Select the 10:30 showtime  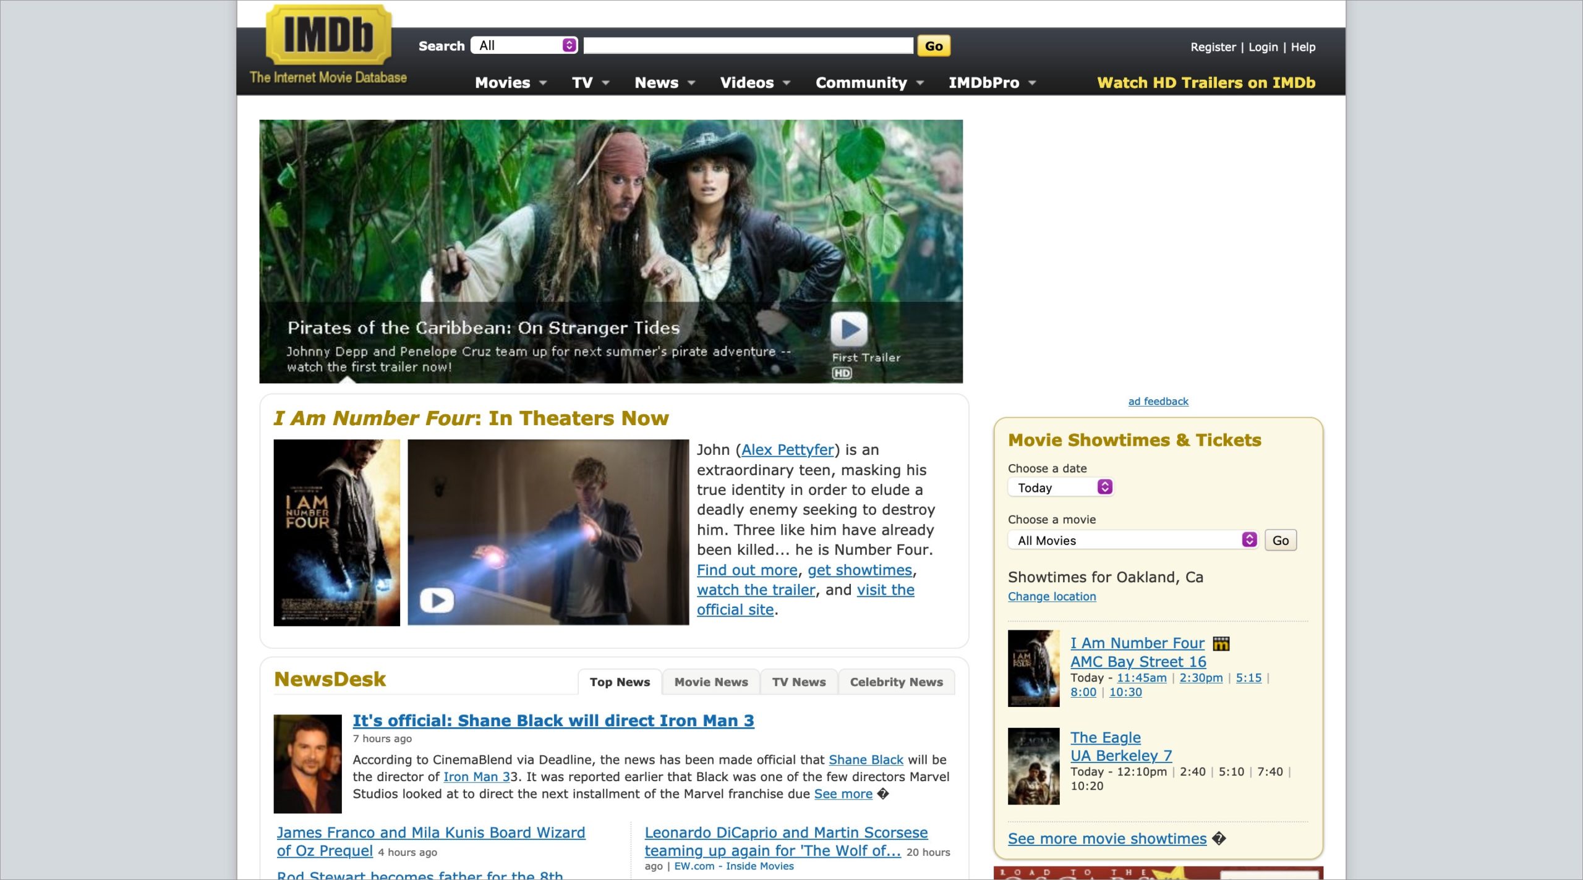1125,692
